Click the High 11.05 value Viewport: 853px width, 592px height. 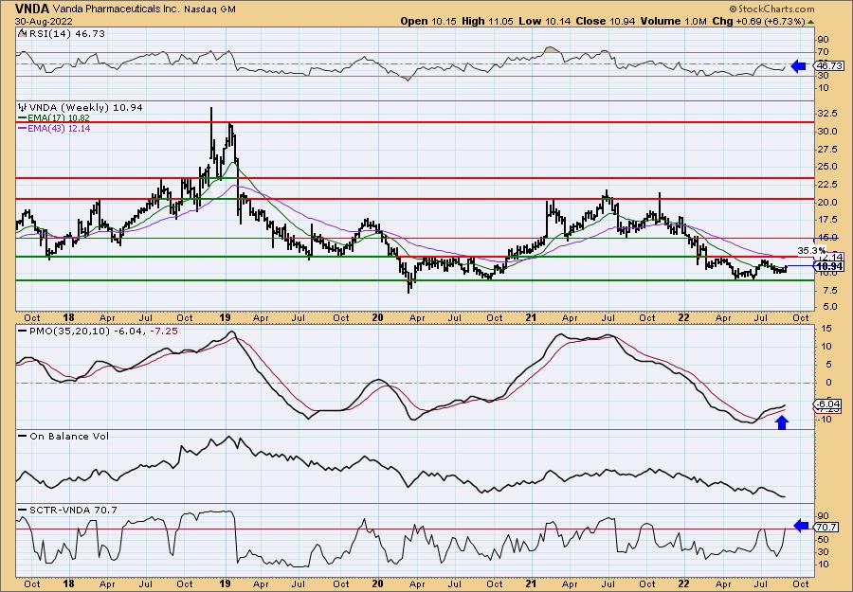pos(487,21)
